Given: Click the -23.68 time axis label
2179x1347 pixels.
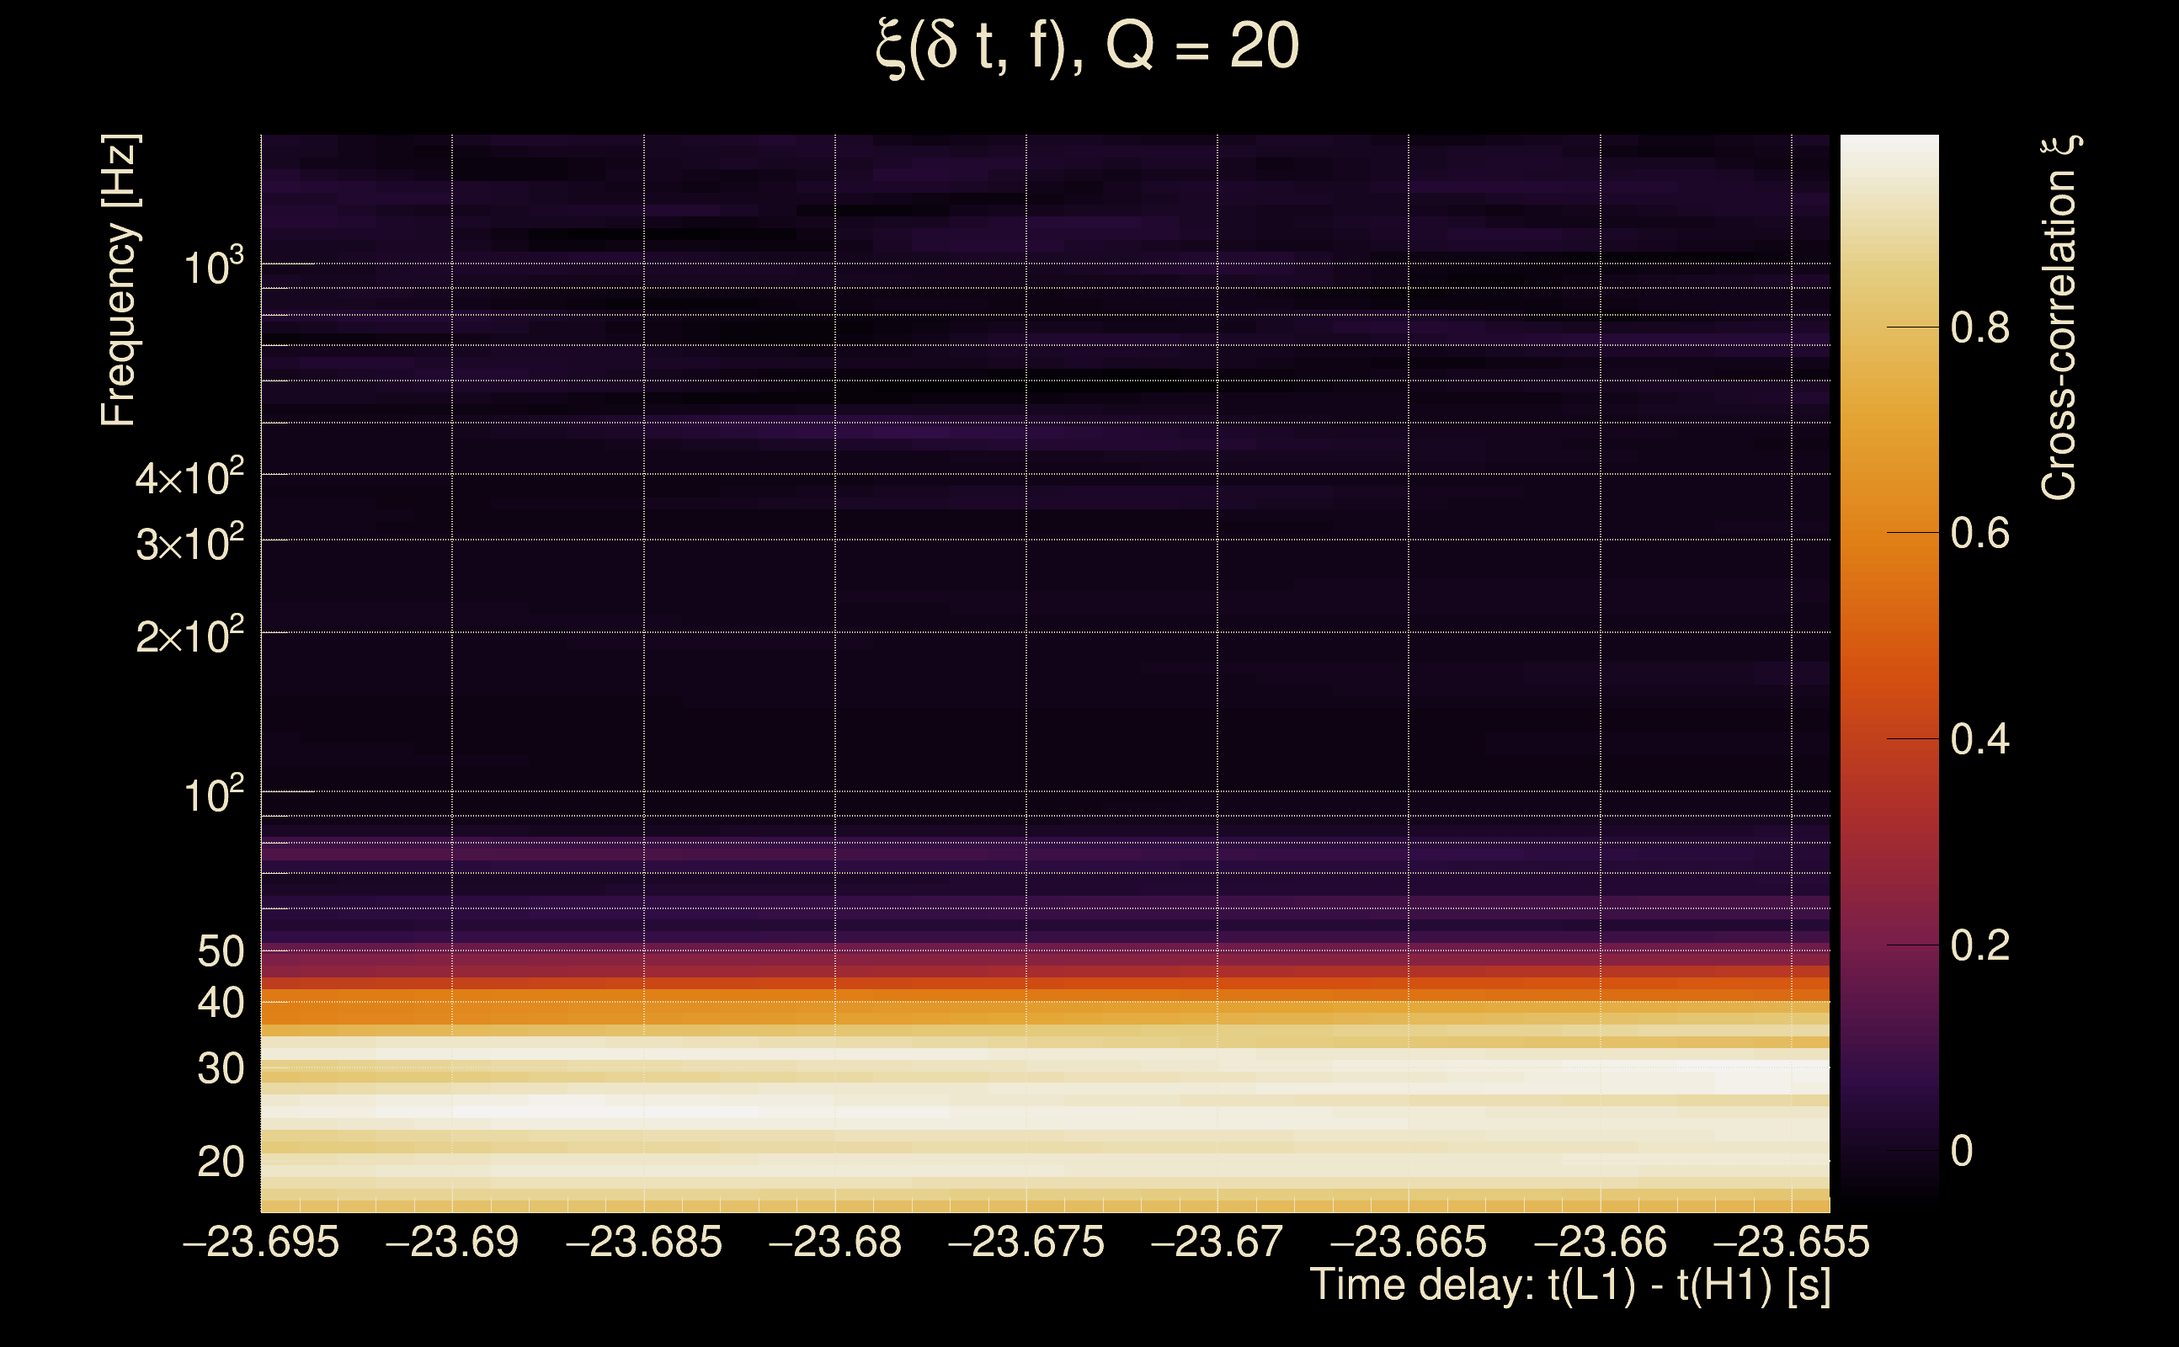Looking at the screenshot, I should point(834,1243).
